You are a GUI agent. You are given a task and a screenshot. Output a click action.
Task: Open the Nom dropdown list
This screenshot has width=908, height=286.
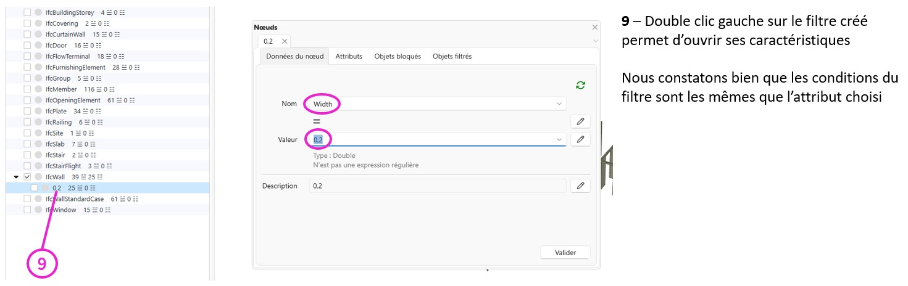(x=559, y=104)
